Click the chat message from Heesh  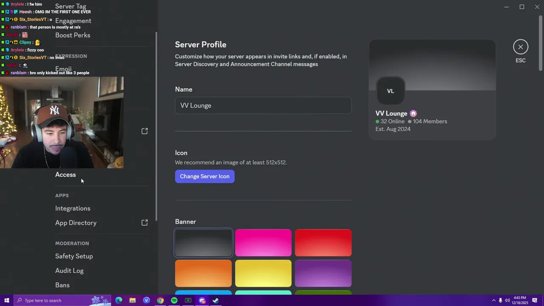(46, 12)
